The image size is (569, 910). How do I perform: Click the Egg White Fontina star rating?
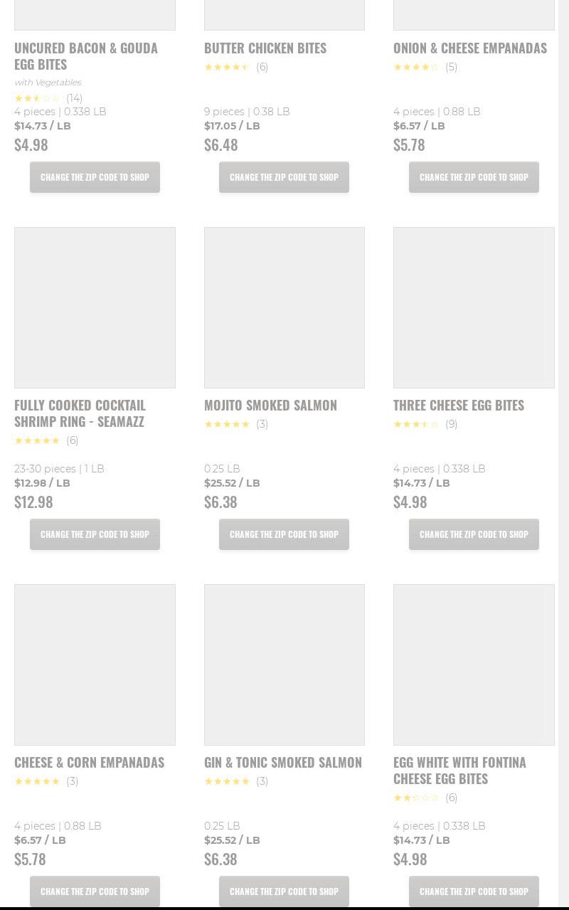[x=416, y=798]
